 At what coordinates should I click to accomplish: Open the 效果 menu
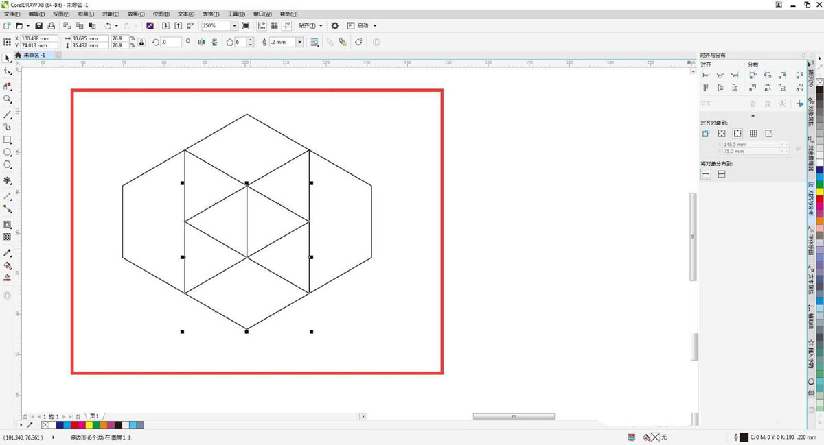135,14
